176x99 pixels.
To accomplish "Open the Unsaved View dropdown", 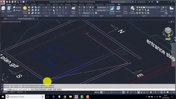I will click(102, 10).
